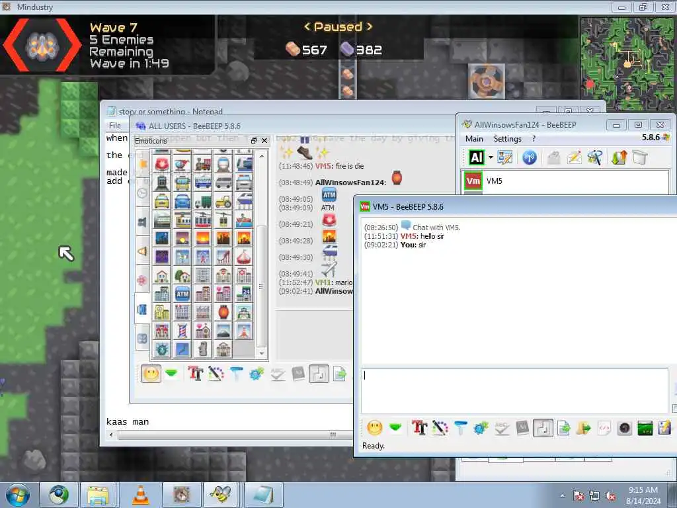
Task: Pick font color in VM5 chat toolbar
Action: pos(440,428)
